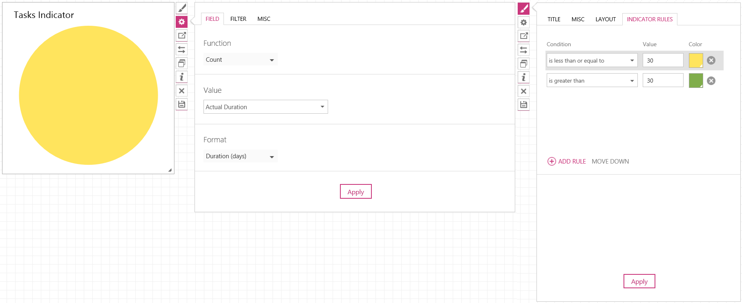Select the INDICATOR RULES tab
This screenshot has width=742, height=303.
650,19
